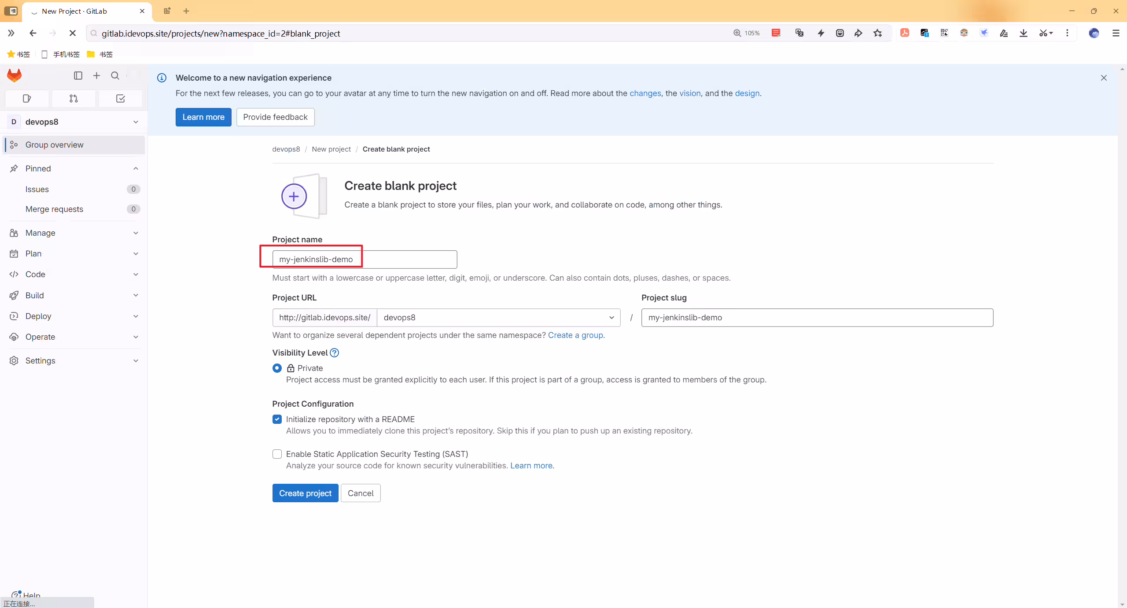
Task: Focus the Project name input field
Action: (x=365, y=260)
